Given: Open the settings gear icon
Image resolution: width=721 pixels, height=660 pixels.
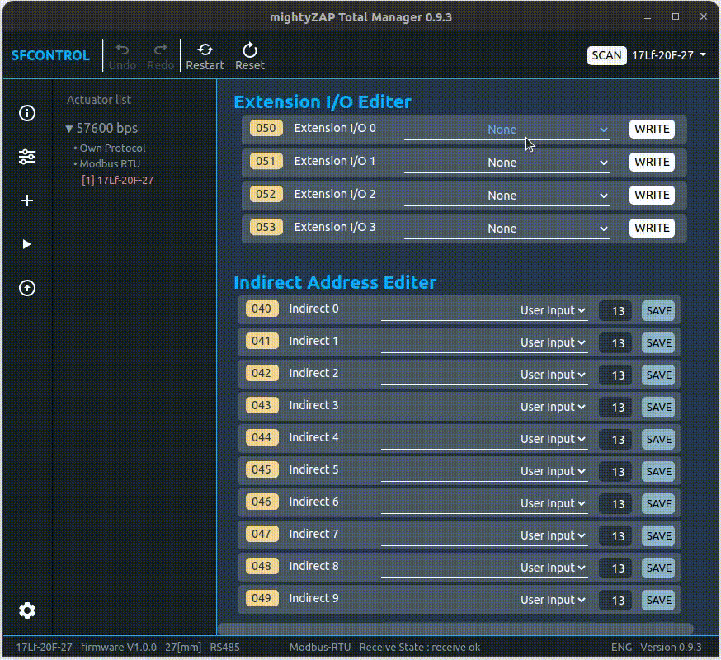Looking at the screenshot, I should 27,610.
